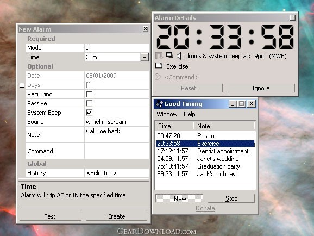Click the command arrow icon in Alarm Details
The width and height of the screenshot is (314, 236).
click(x=158, y=77)
